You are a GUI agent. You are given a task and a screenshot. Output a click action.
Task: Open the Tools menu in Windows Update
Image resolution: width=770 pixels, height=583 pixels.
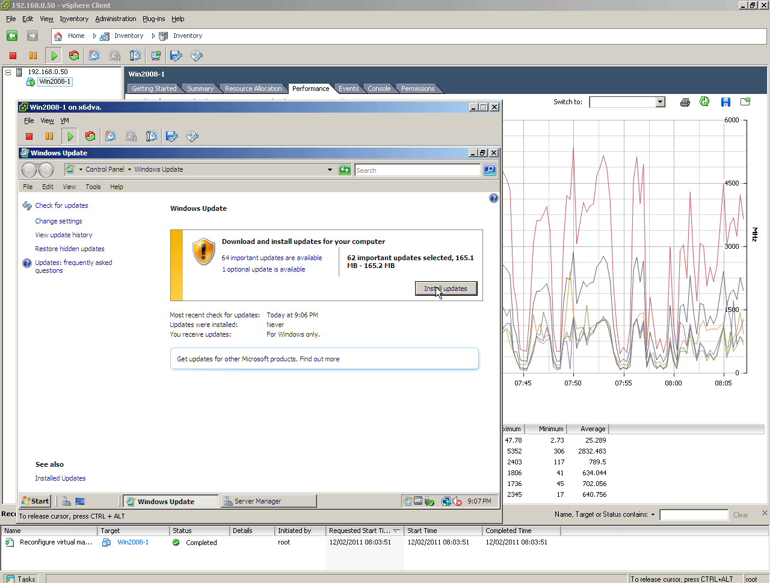[93, 187]
